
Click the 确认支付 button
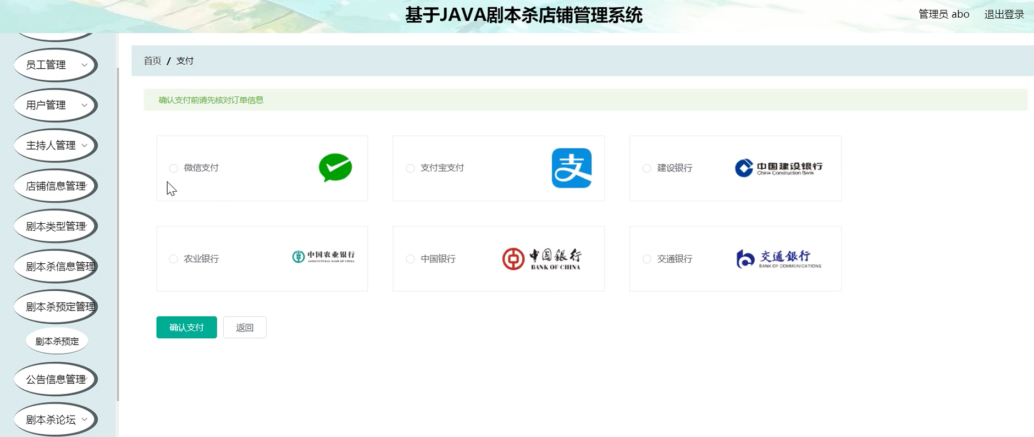(186, 328)
